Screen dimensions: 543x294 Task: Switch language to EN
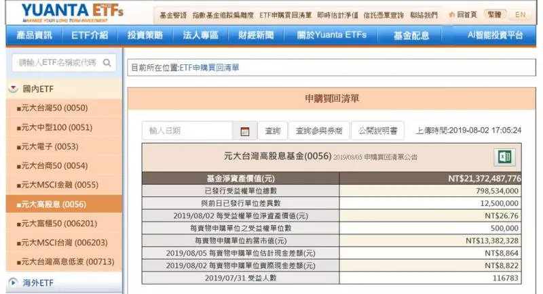pos(520,14)
